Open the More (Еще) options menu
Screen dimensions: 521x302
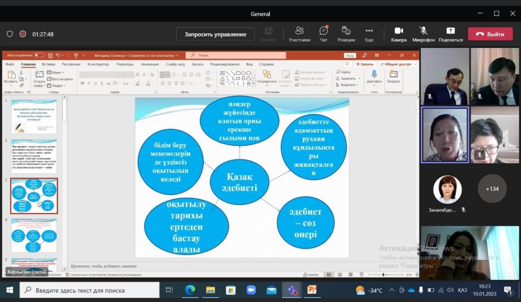tap(369, 34)
